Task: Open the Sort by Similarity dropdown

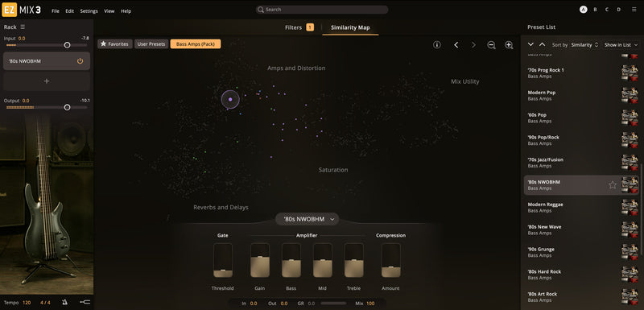Action: (x=584, y=45)
